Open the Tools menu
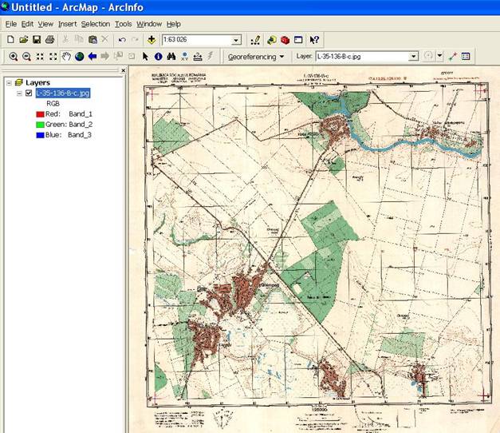 123,24
